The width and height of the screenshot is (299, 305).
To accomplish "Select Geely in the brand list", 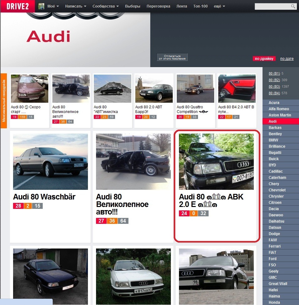I will coord(281,271).
